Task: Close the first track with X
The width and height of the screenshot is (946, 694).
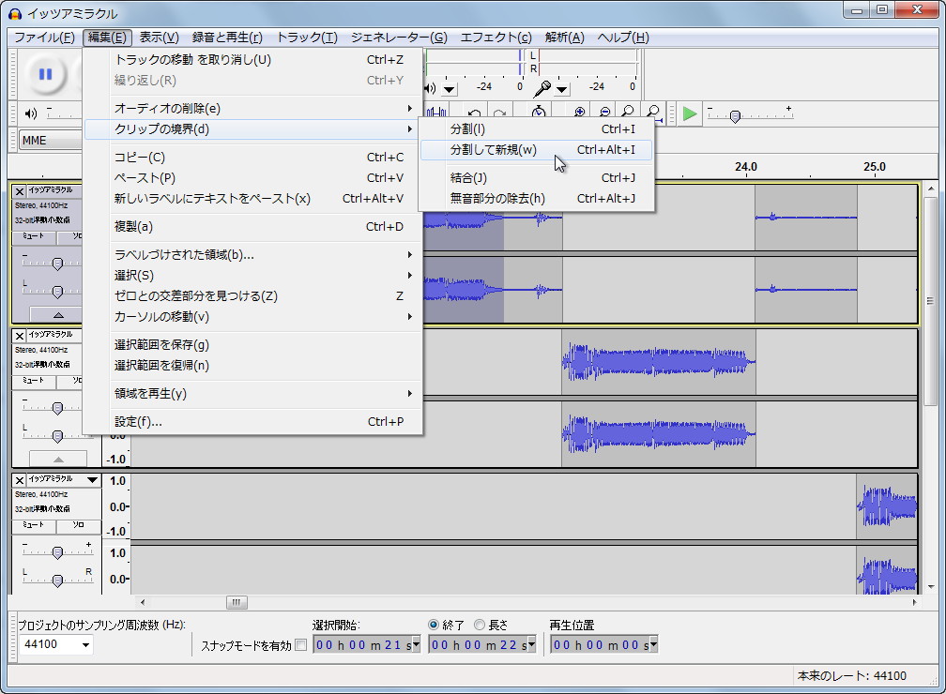Action: 20,191
